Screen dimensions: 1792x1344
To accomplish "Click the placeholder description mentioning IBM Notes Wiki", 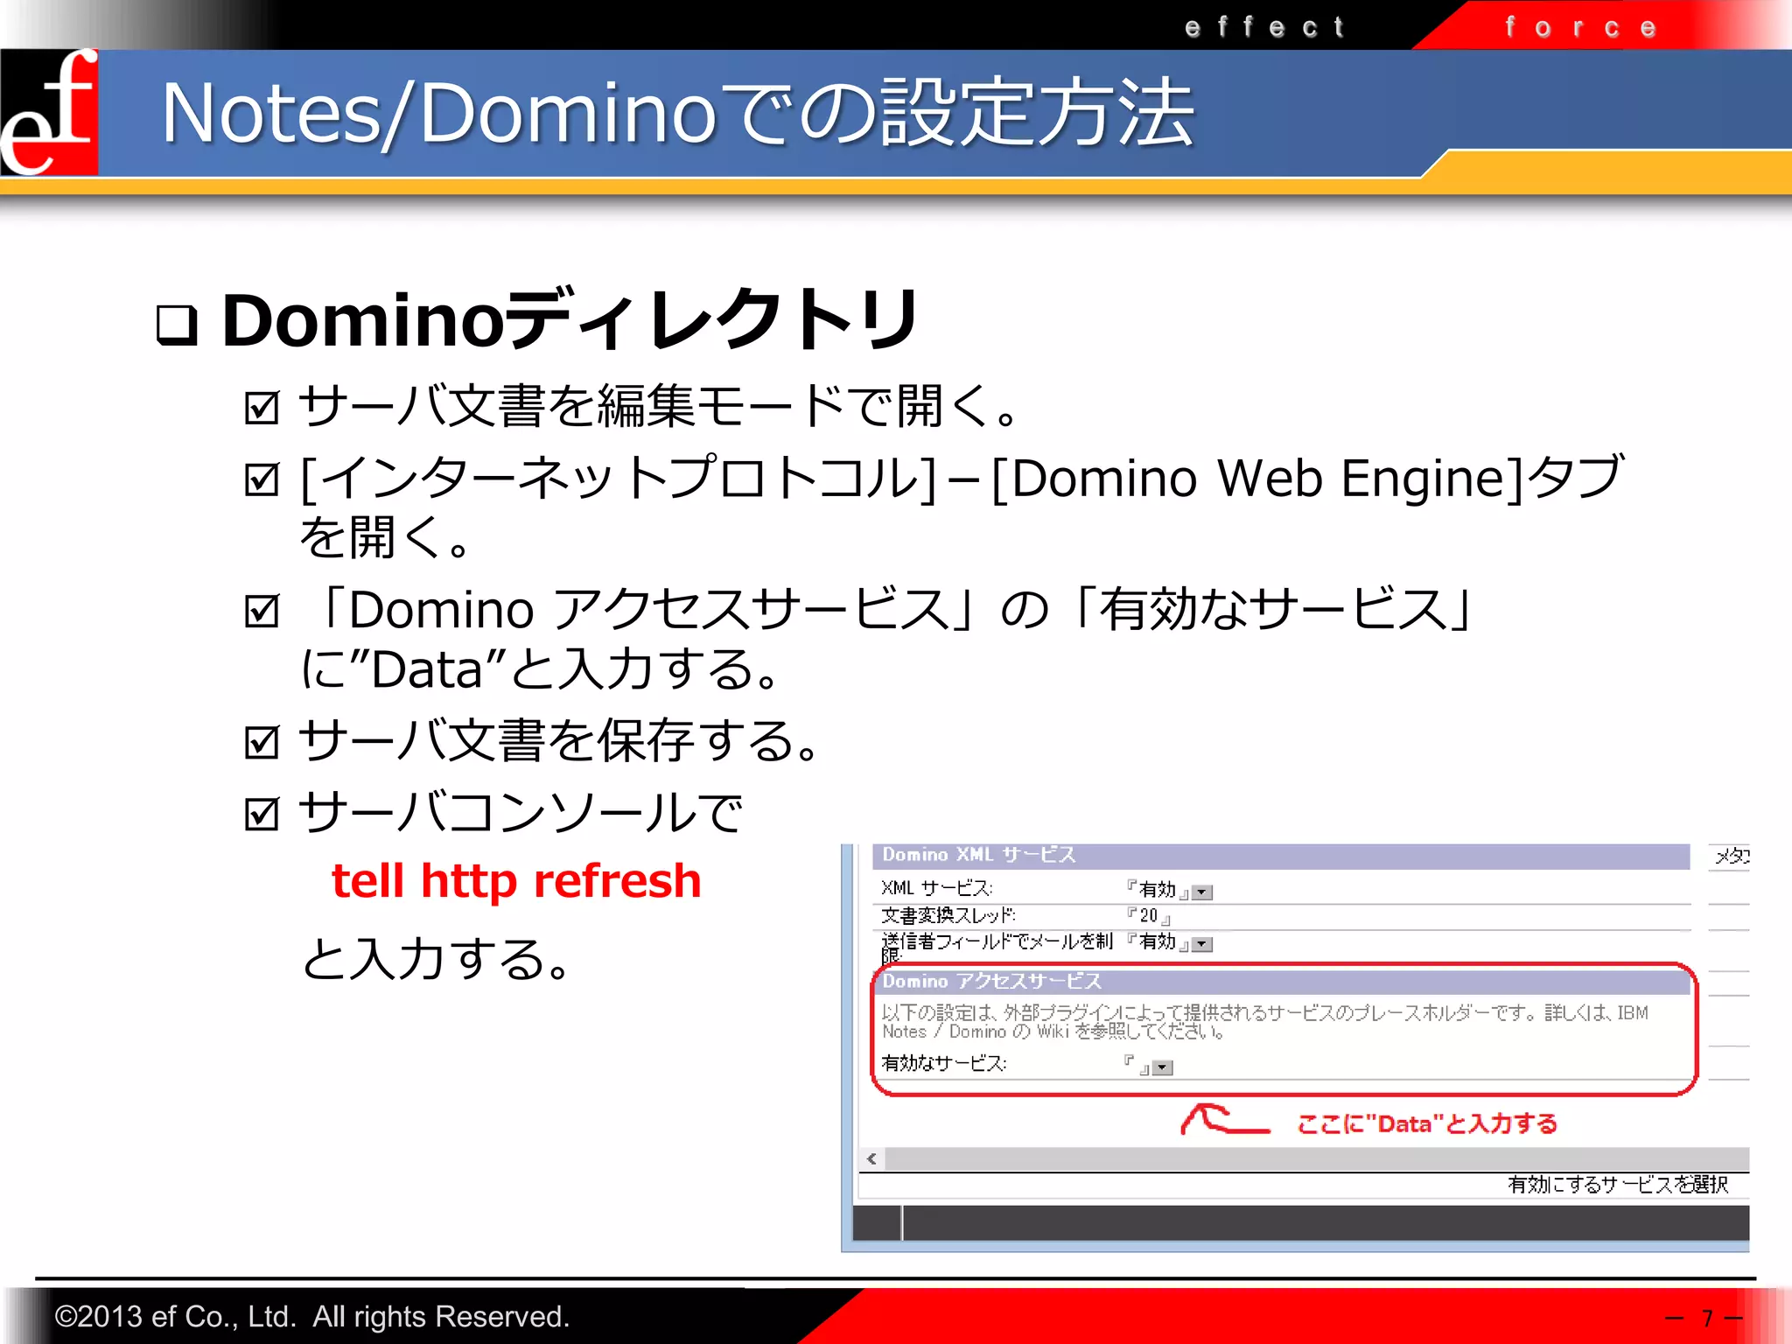I will coord(1265,1022).
